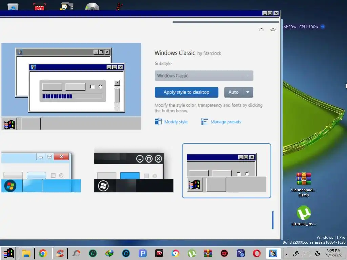Open the blue picture viewer app in taskbar

click(241, 253)
